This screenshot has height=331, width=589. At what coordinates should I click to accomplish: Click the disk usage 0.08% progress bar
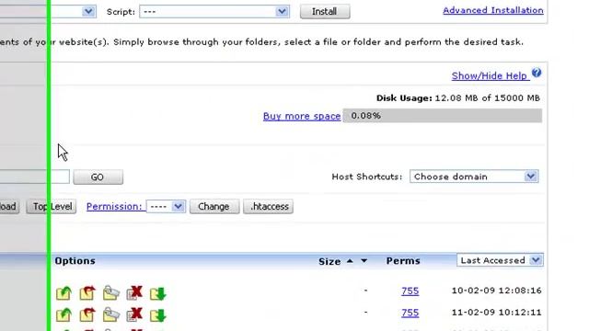pyautogui.click(x=443, y=116)
